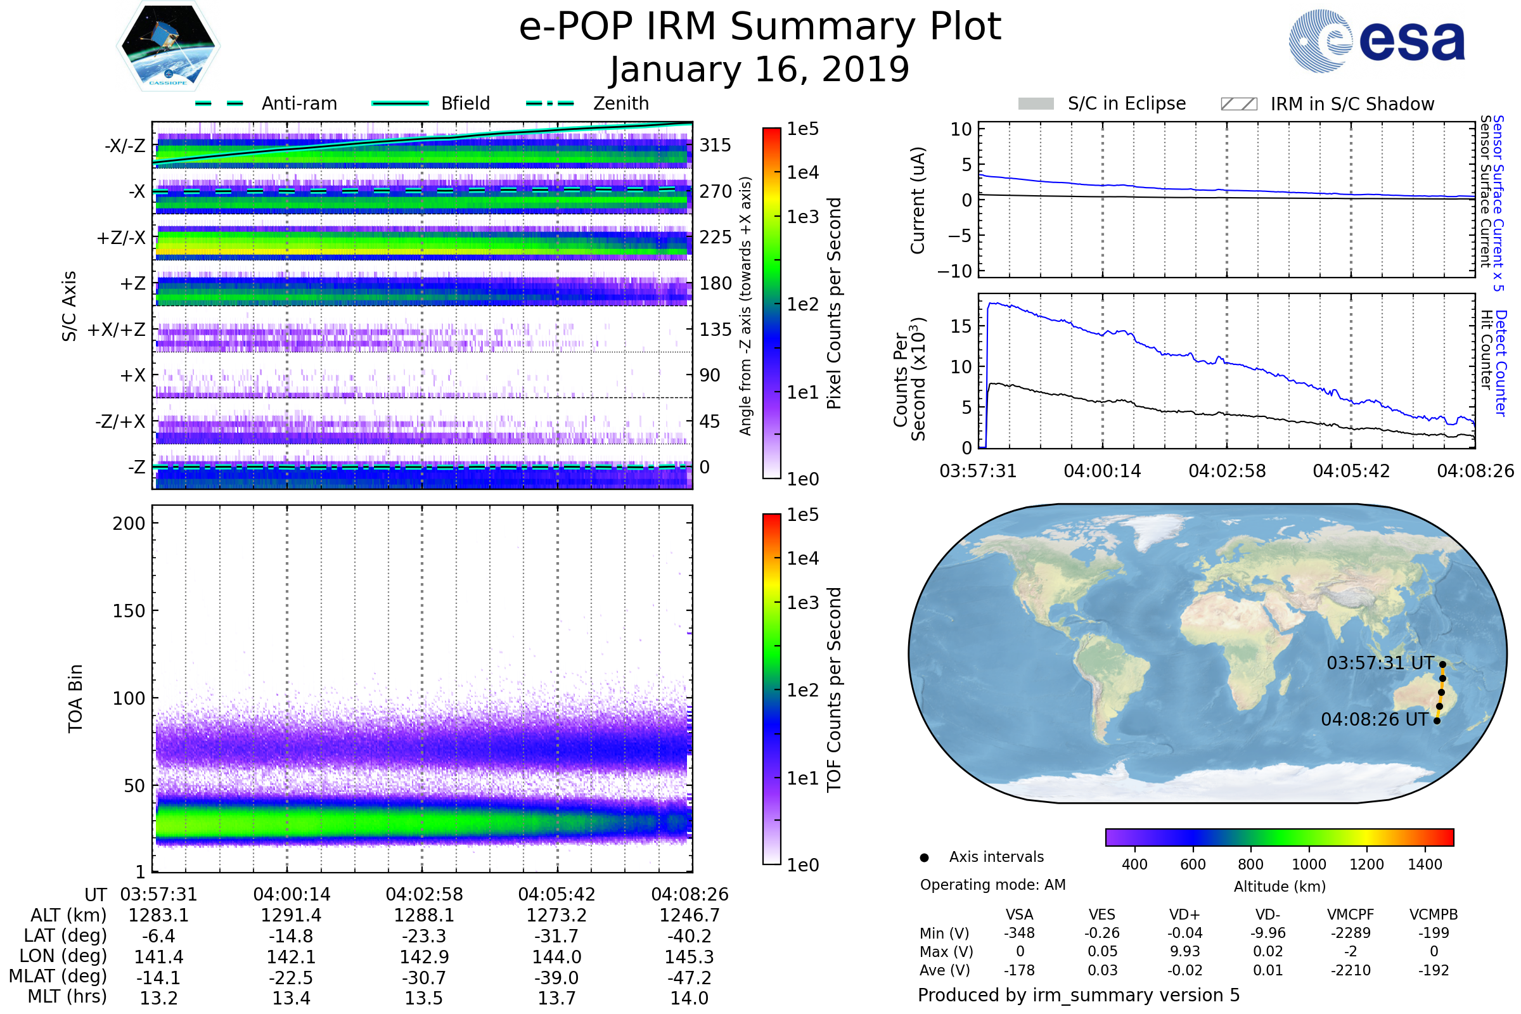This screenshot has height=1014, width=1521.
Task: Click the ESA logo
Action: pos(1377,41)
